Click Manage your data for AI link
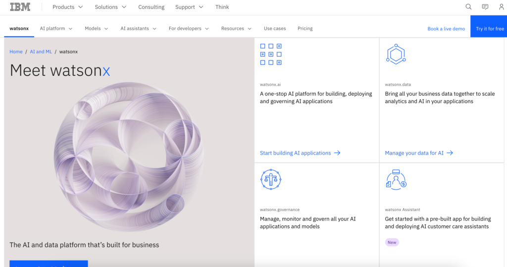The height and width of the screenshot is (267, 507). click(414, 153)
